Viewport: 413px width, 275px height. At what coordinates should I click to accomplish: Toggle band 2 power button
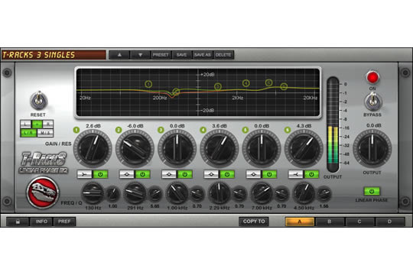[142, 174]
